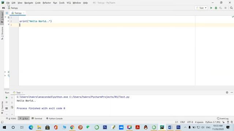234x131 pixels.
Task: Click the Stop square icon in toolbar
Action: pos(226,8)
